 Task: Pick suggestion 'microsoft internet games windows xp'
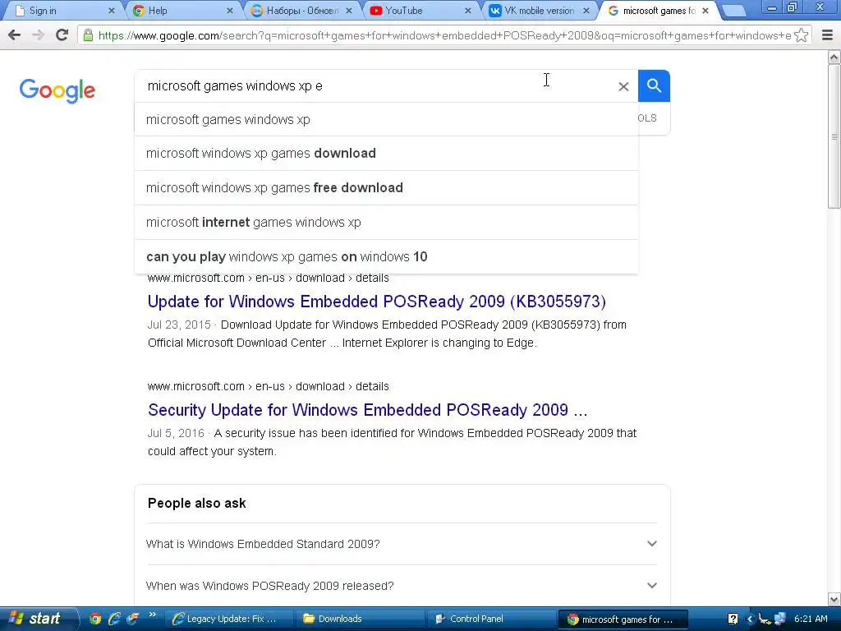(x=386, y=222)
